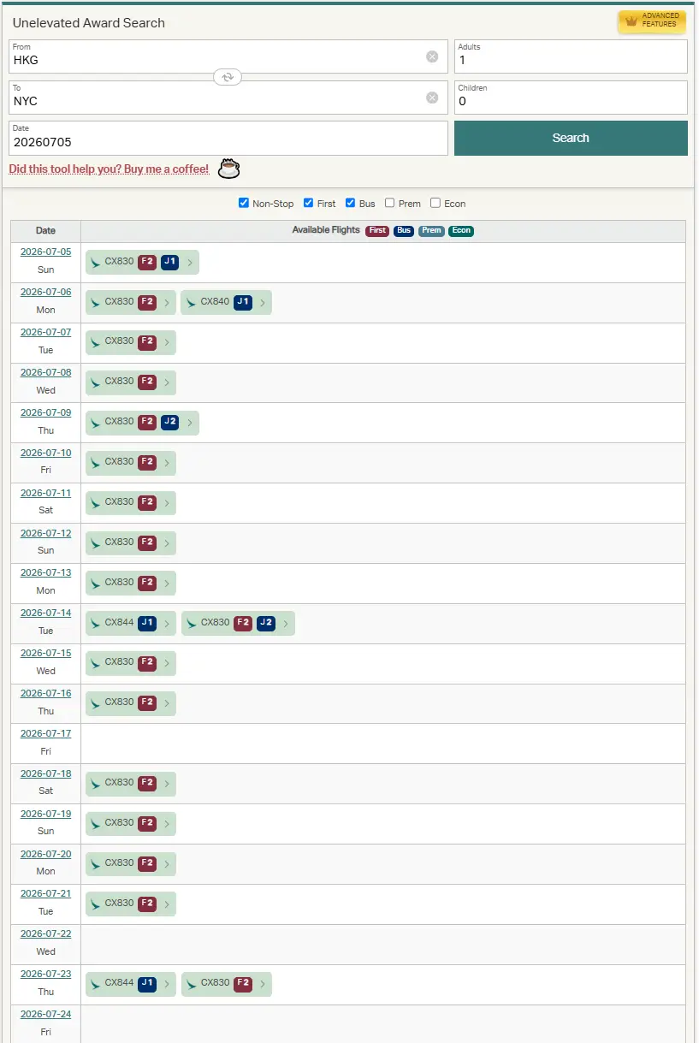Uncheck the Non-Stop checkbox
Image resolution: width=699 pixels, height=1043 pixels.
coord(244,204)
